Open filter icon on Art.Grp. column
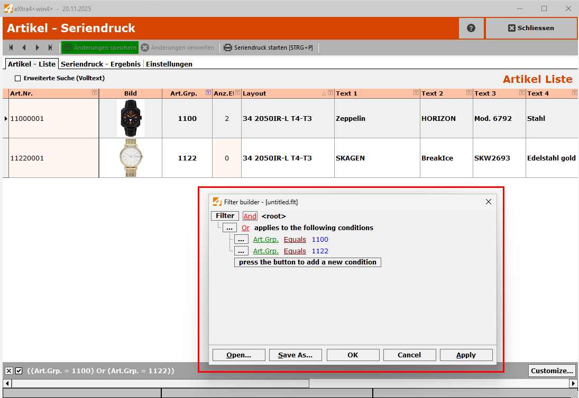 point(208,93)
